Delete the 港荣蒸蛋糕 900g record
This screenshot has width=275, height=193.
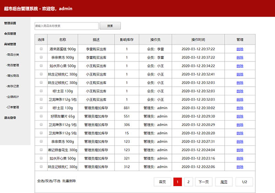click(240, 49)
